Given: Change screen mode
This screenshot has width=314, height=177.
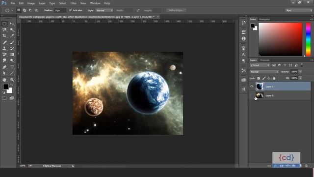Looking at the screenshot, I should (12, 98).
